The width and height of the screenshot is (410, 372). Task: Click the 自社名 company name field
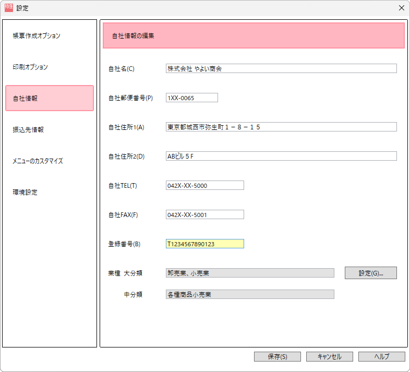pyautogui.click(x=281, y=68)
